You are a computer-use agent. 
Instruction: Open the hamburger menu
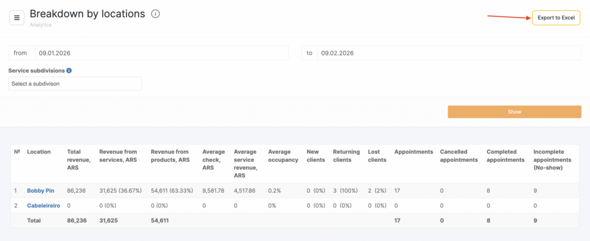[17, 18]
